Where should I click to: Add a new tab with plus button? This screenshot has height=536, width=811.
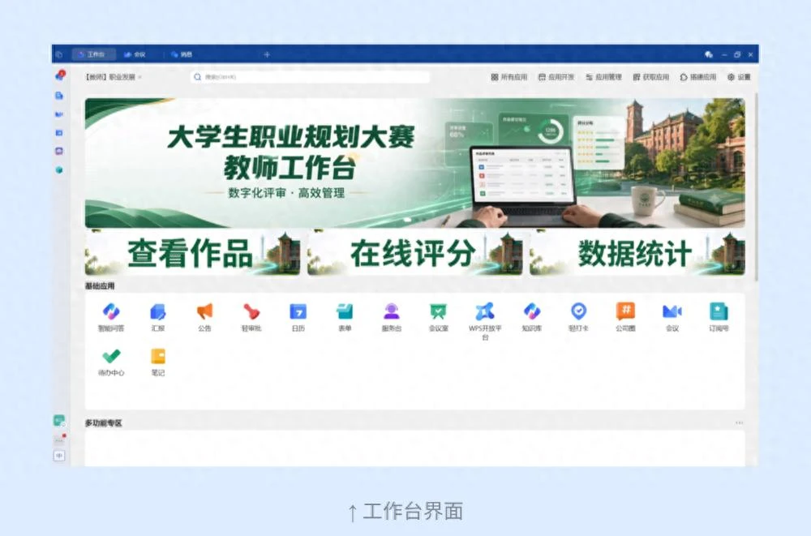[x=267, y=54]
